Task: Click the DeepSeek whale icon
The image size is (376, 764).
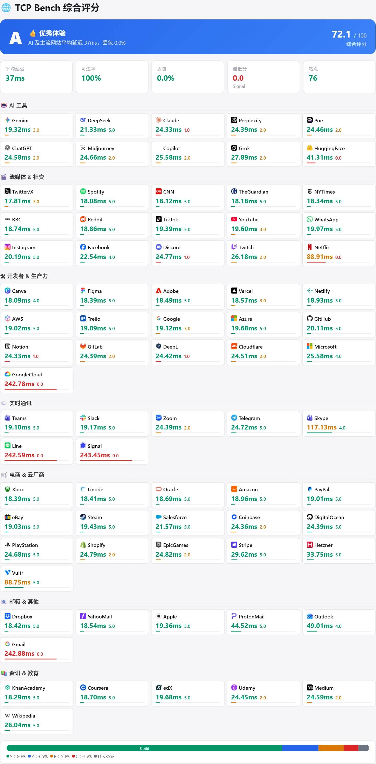Action: coord(83,120)
